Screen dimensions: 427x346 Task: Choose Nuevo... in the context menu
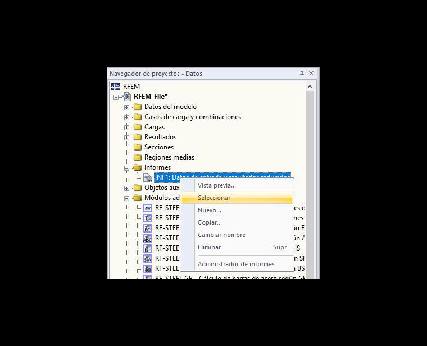tap(237, 210)
